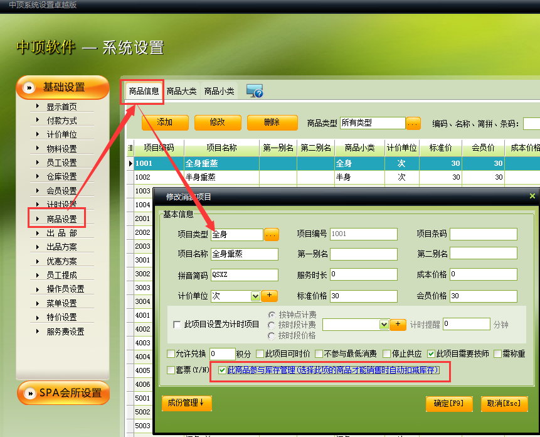
Task: Uncheck 此项目需要技师 checkbox
Action: click(x=431, y=353)
